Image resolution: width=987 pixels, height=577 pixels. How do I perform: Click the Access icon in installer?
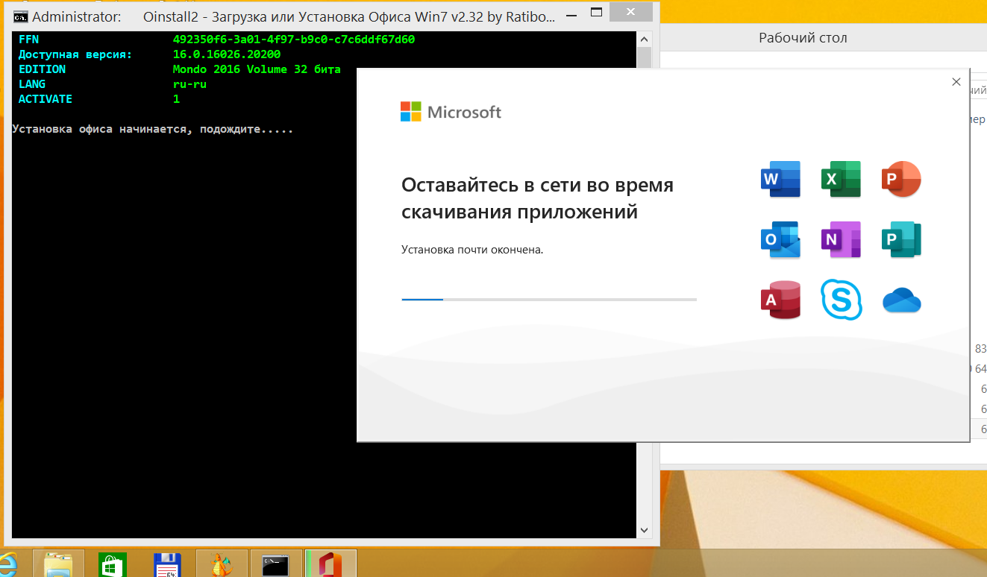pyautogui.click(x=780, y=300)
